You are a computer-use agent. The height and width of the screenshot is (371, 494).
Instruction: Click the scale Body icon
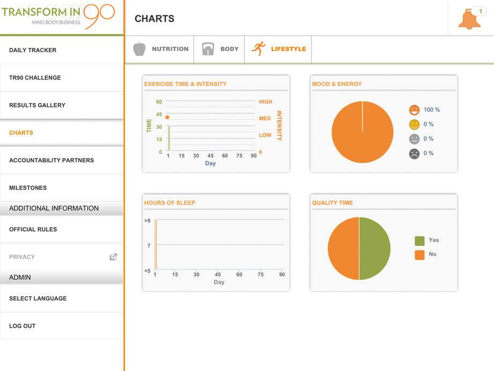208,49
